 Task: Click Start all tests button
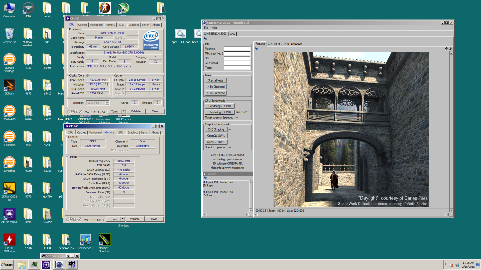tap(215, 80)
